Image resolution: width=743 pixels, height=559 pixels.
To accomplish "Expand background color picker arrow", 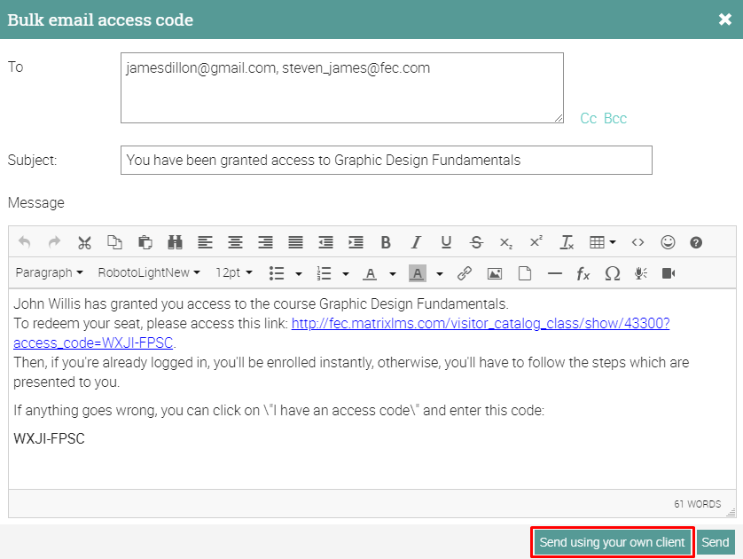I will pyautogui.click(x=439, y=273).
